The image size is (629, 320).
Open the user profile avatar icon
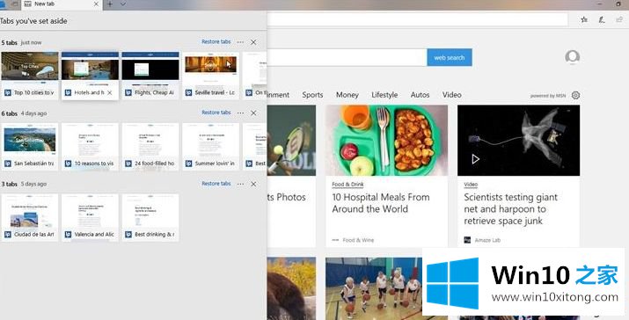pyautogui.click(x=573, y=56)
